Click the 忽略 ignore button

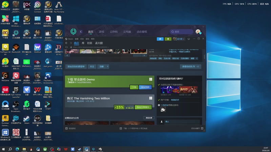tap(102, 67)
